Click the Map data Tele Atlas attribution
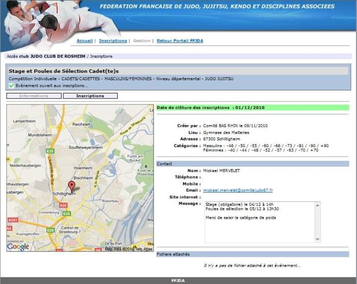This screenshot has height=284, width=357. point(127,248)
